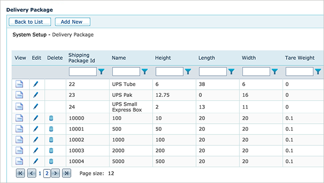Go to page 1 of the list
The height and width of the screenshot is (183, 324).
(x=40, y=173)
